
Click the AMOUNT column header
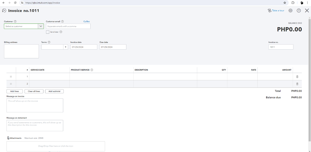(x=287, y=70)
